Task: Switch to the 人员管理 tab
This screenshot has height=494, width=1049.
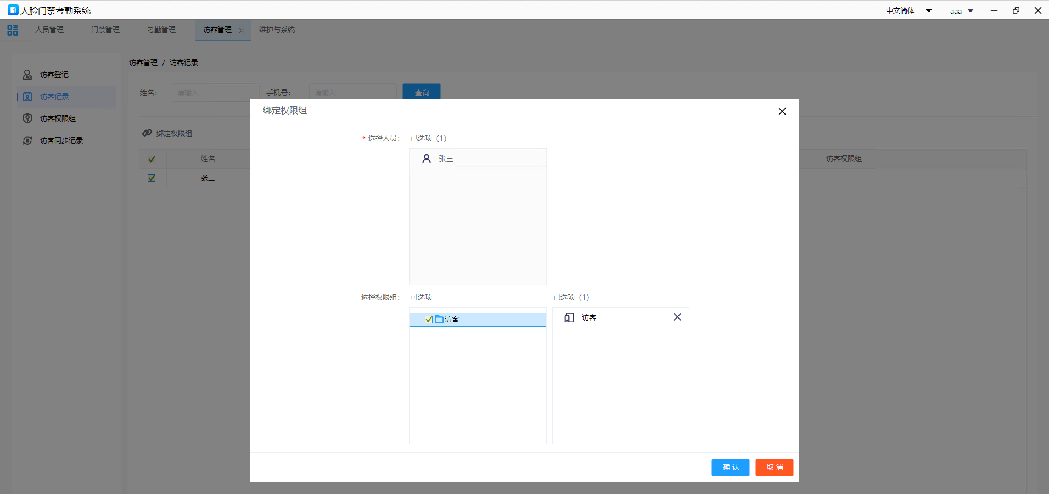Action: (x=49, y=30)
